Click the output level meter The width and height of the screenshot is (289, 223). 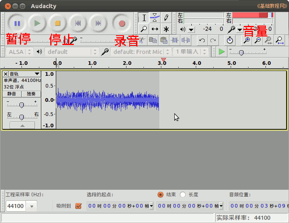pyautogui.click(x=203, y=18)
